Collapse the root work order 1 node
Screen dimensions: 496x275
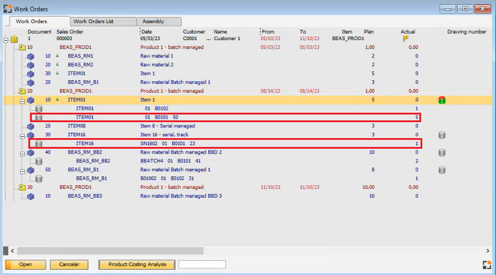pos(6,40)
